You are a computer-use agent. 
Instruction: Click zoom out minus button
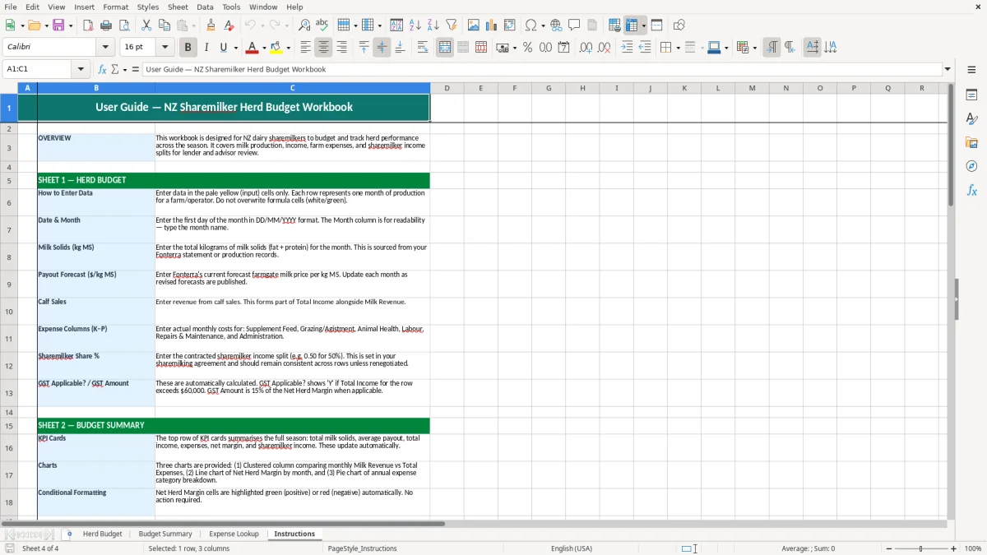pos(889,548)
